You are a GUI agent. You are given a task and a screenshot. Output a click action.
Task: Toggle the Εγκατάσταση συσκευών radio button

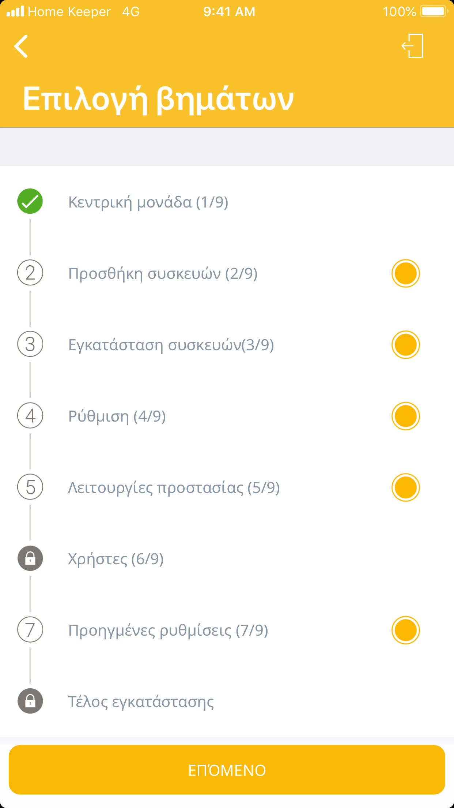coord(405,345)
